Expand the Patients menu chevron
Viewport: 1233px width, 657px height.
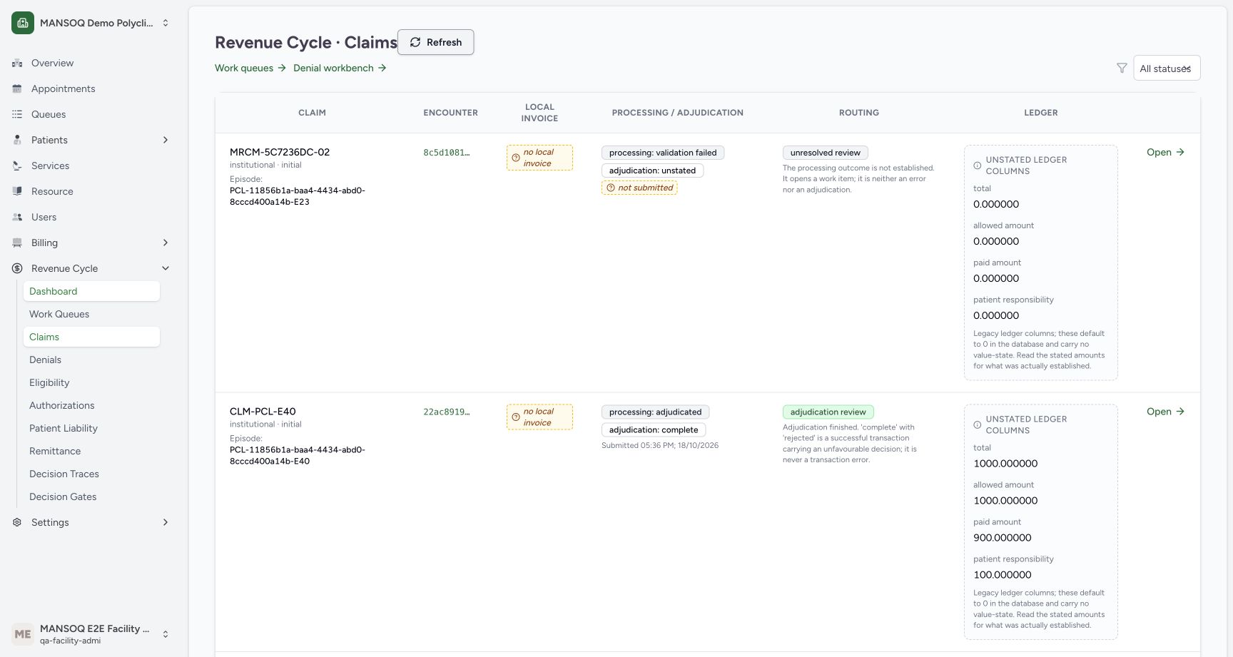pyautogui.click(x=166, y=140)
